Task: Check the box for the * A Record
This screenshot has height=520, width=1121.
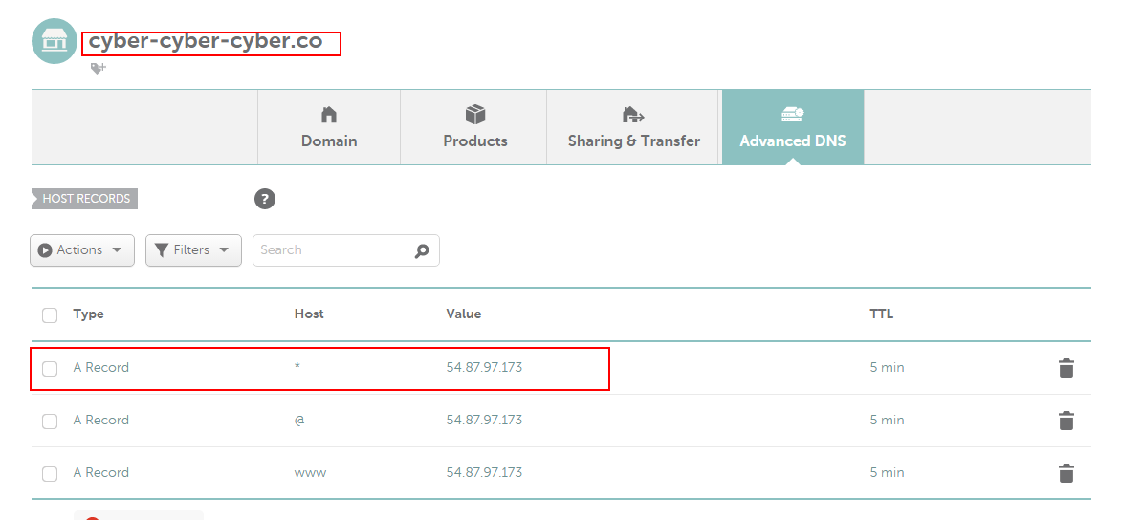Action: click(x=50, y=368)
